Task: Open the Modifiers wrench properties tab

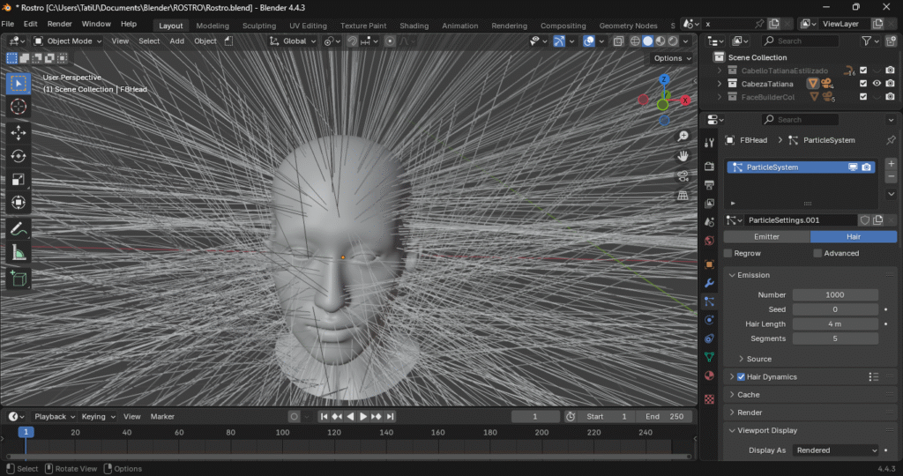Action: click(709, 283)
